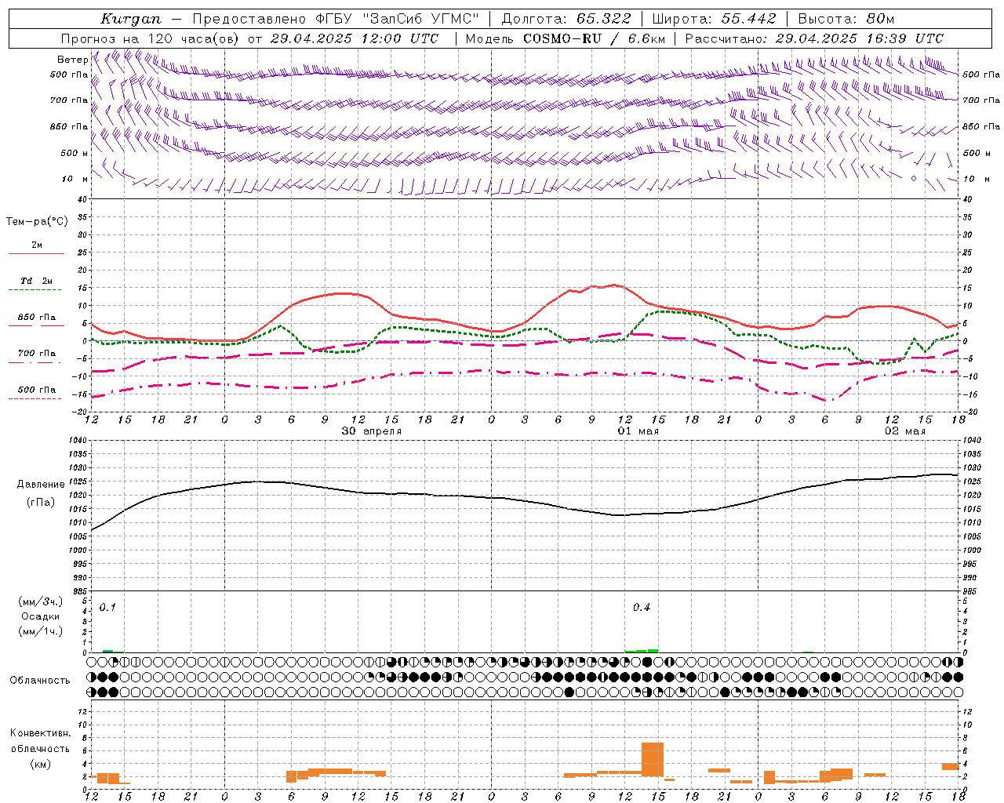1004x803 pixels.
Task: Click the "0.1" precipitation total value
Action: pos(107,607)
